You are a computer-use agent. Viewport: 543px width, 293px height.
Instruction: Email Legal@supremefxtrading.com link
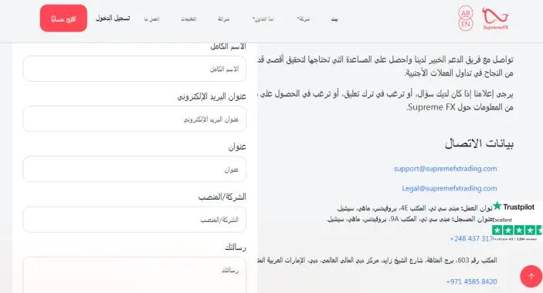450,188
